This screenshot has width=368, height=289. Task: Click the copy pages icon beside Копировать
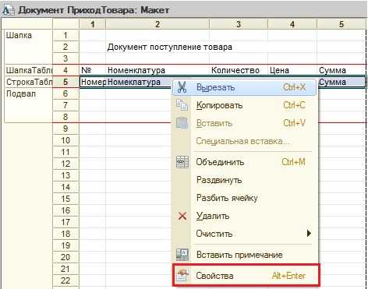(182, 105)
